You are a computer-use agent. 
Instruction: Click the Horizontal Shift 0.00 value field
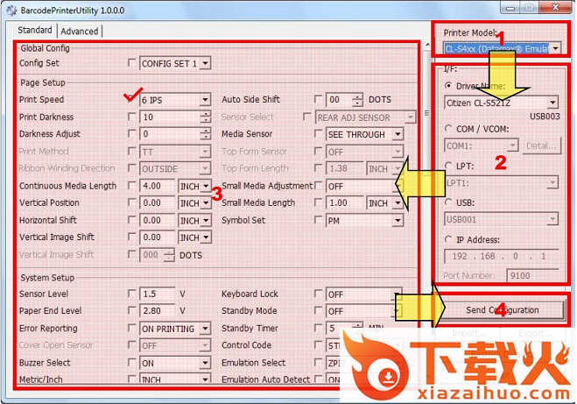(x=158, y=221)
